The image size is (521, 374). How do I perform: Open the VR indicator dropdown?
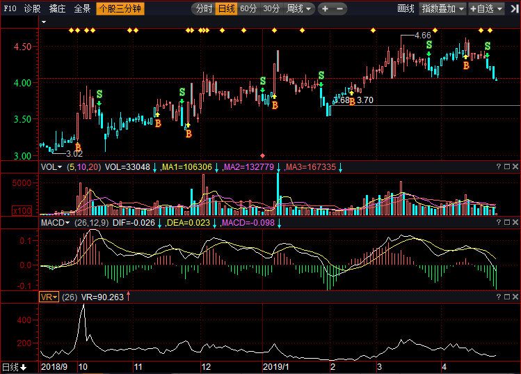tap(49, 297)
